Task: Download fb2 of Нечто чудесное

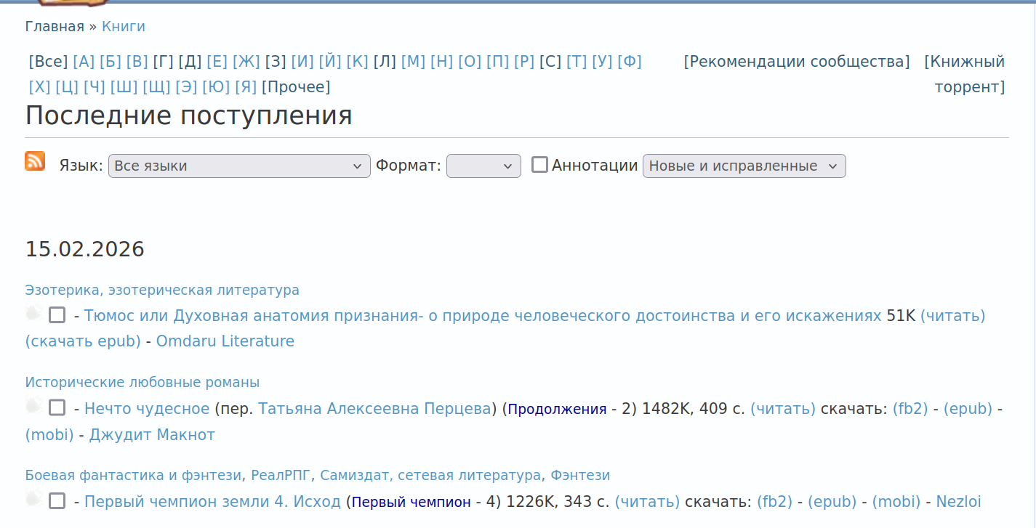Action: [x=910, y=409]
